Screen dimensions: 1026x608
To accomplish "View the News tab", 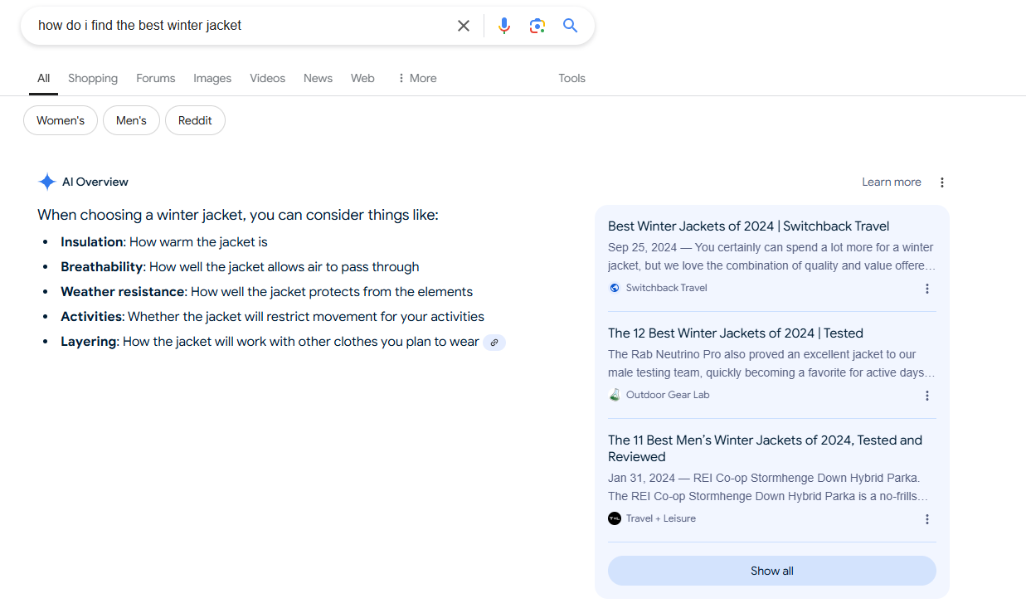I will pyautogui.click(x=318, y=78).
